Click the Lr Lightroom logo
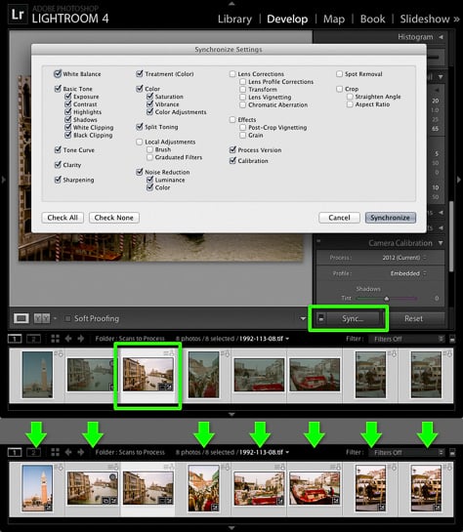 click(18, 15)
